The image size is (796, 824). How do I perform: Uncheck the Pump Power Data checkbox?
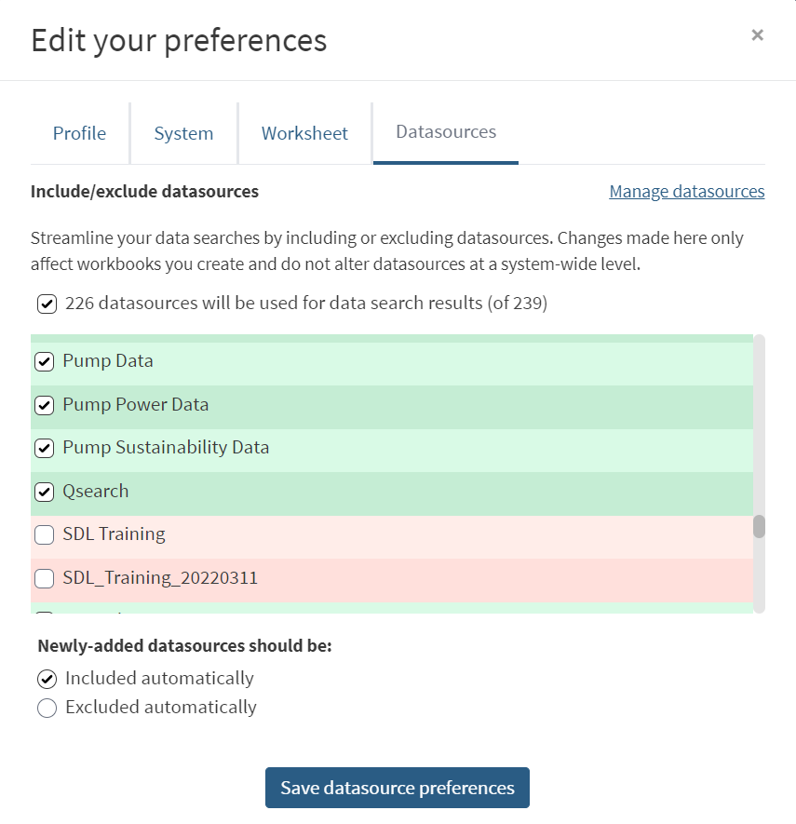pos(44,405)
